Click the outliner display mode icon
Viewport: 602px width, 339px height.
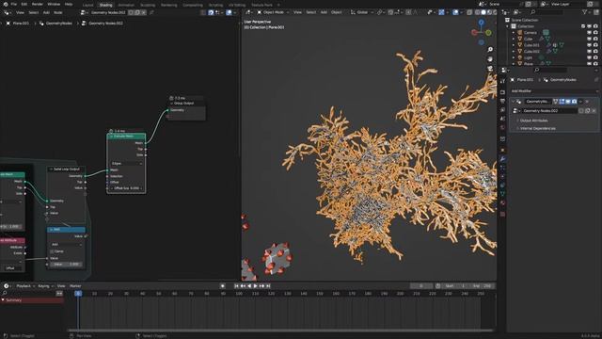click(517, 12)
